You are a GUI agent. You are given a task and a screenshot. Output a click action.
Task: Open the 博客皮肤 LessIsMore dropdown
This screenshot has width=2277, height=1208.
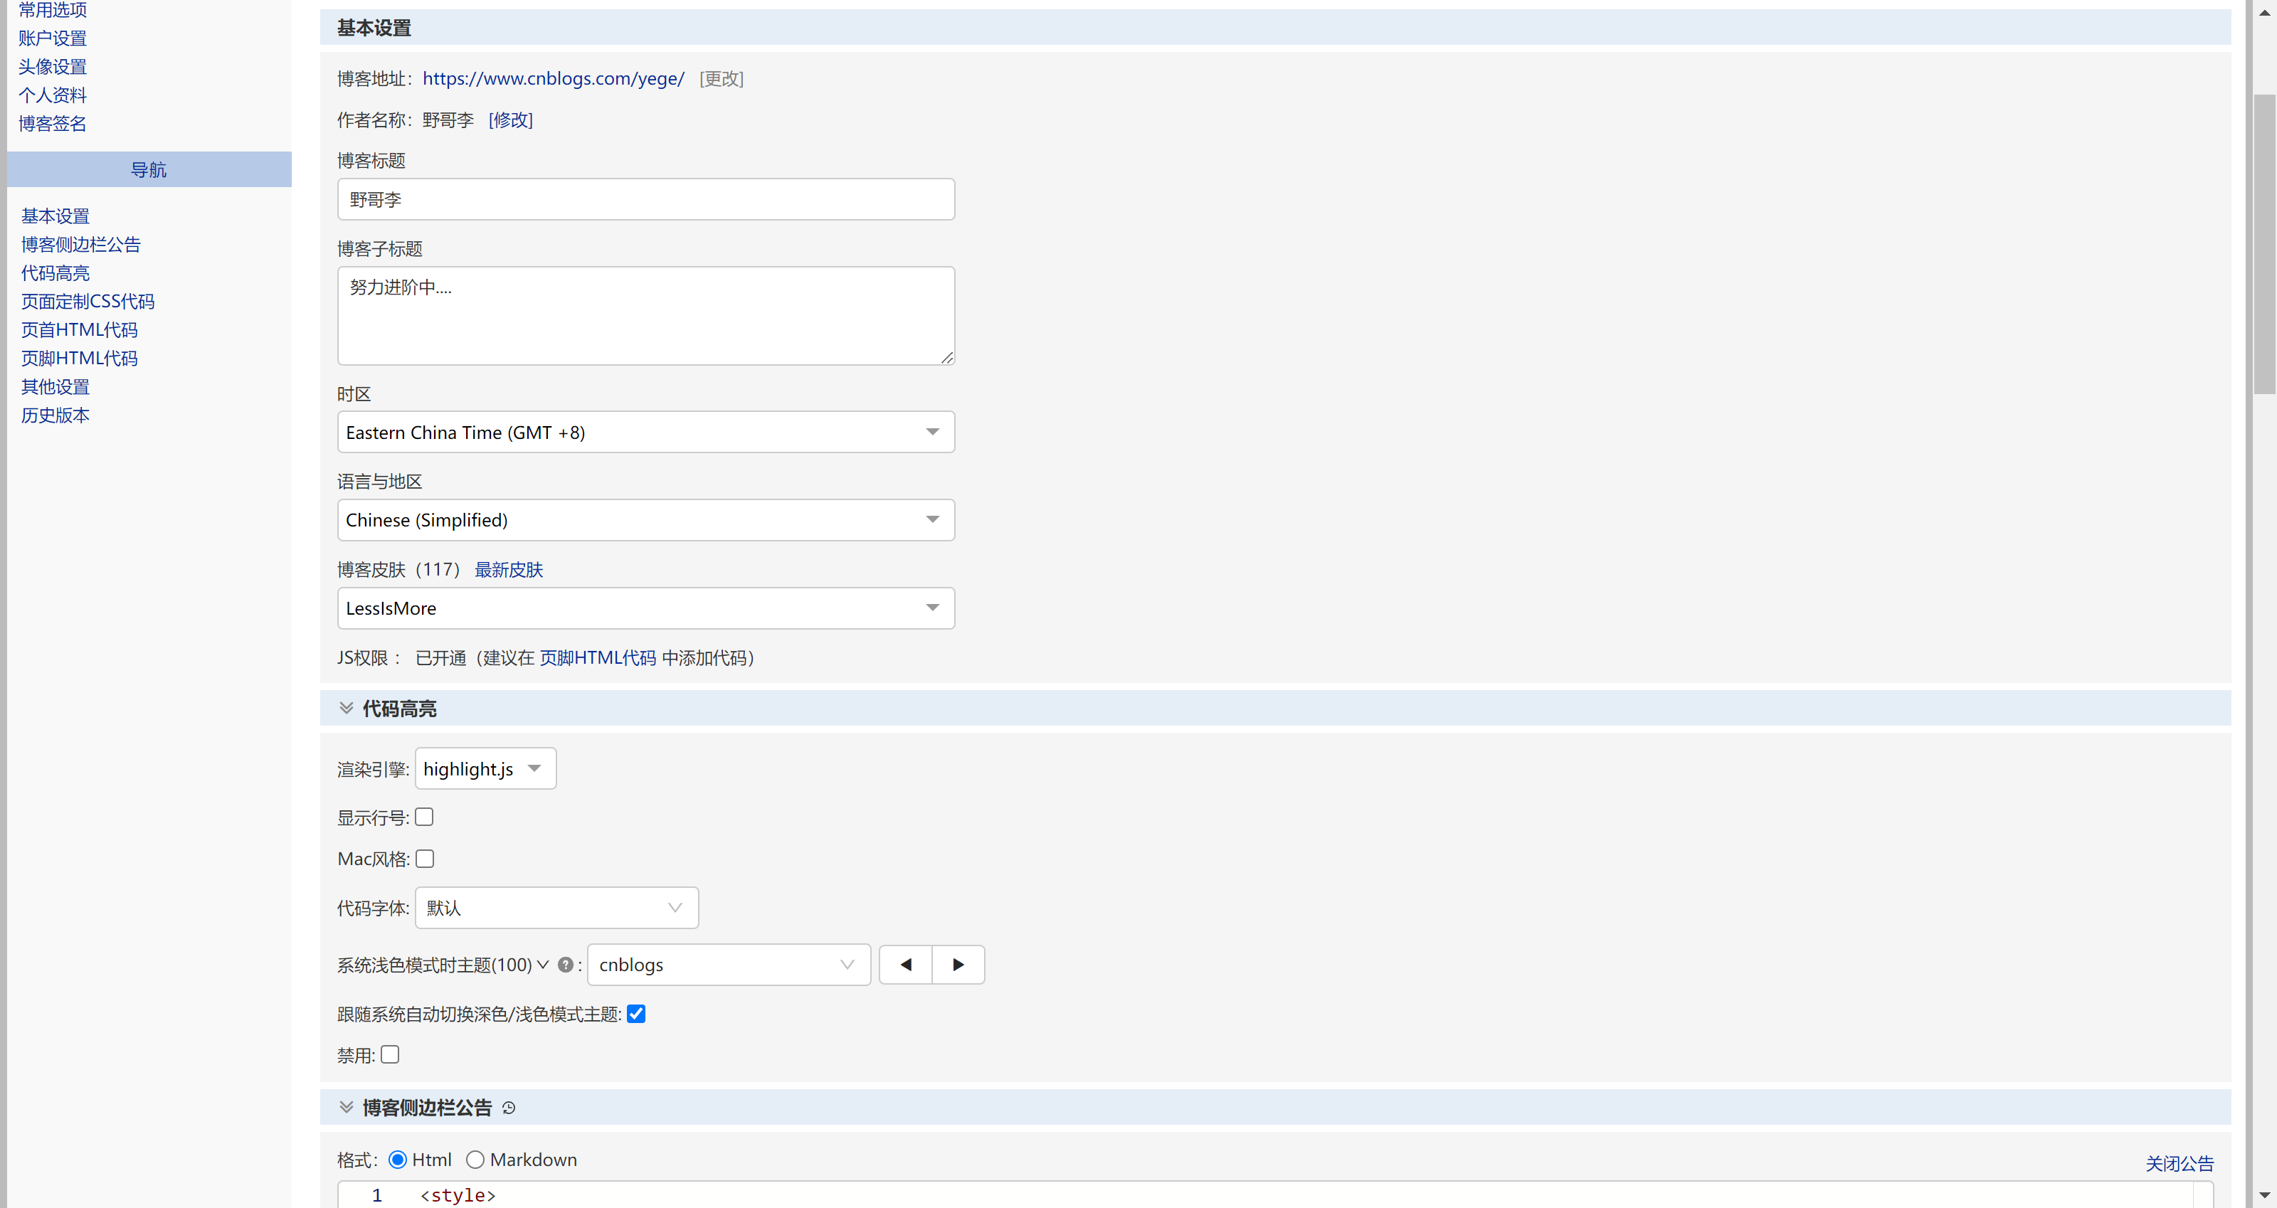[x=645, y=608]
